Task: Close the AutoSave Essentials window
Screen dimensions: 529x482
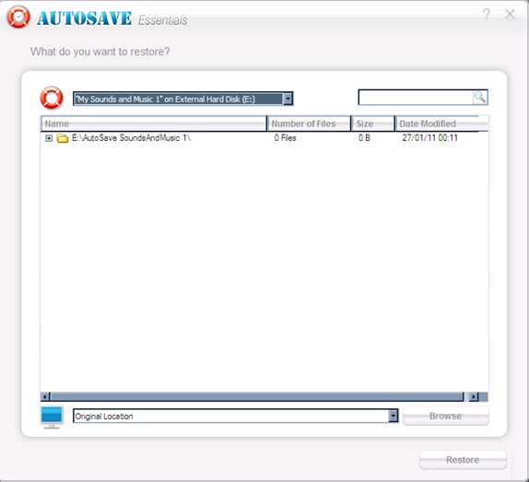Action: (510, 14)
